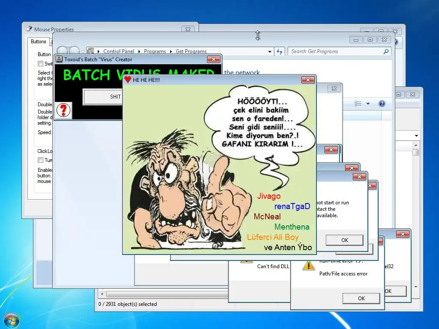The image size is (439, 329).
Task: Click the Search Get Programs input field
Action: (336, 51)
